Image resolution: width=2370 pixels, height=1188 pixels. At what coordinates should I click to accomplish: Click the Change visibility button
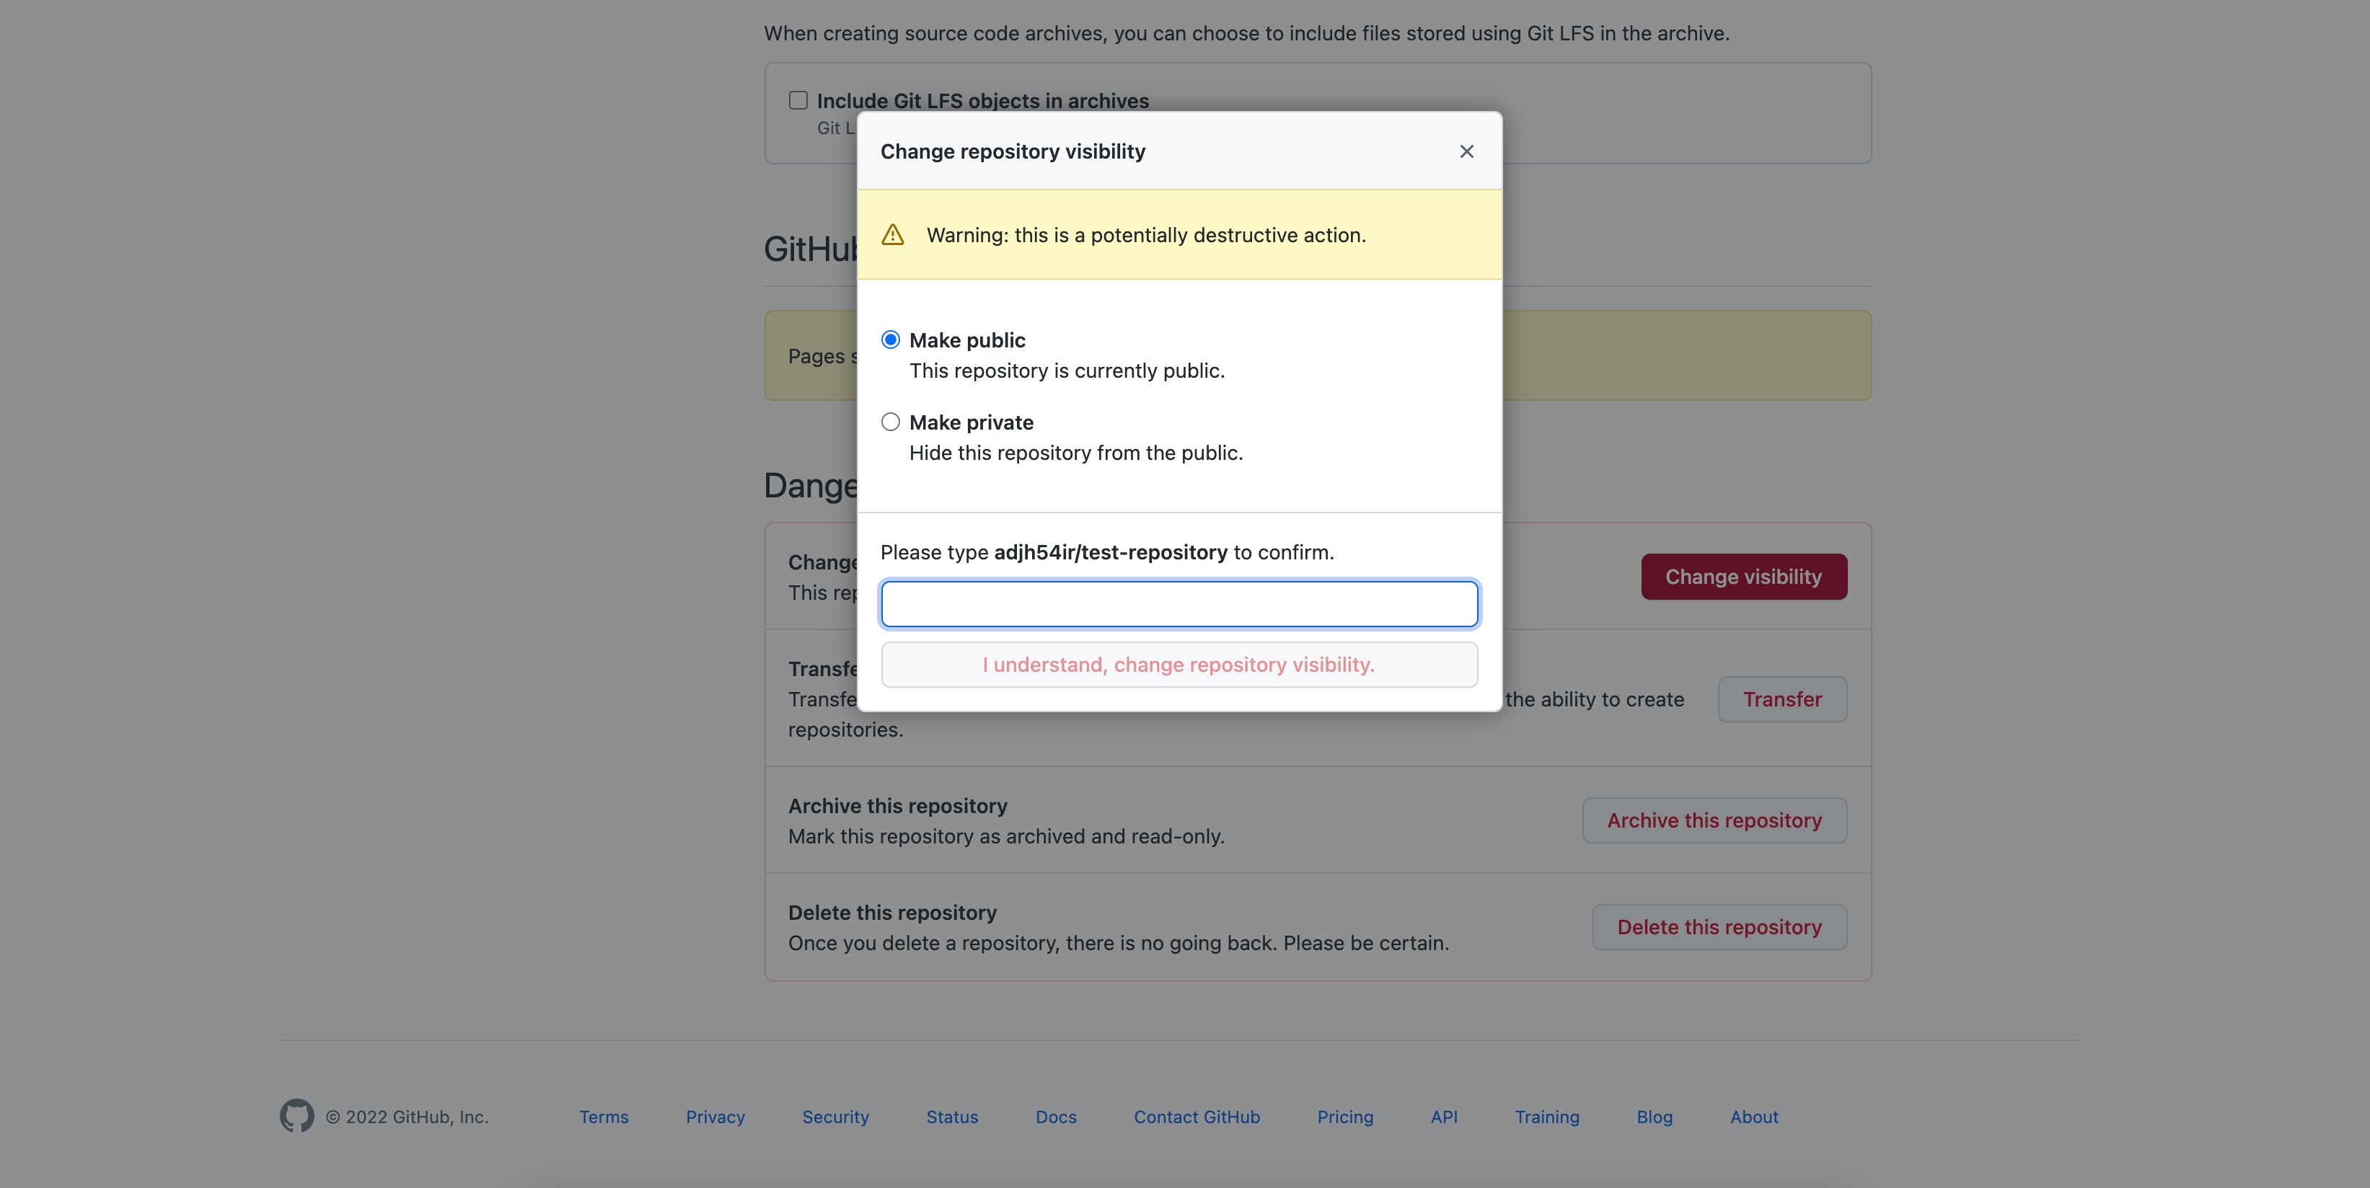point(1743,577)
